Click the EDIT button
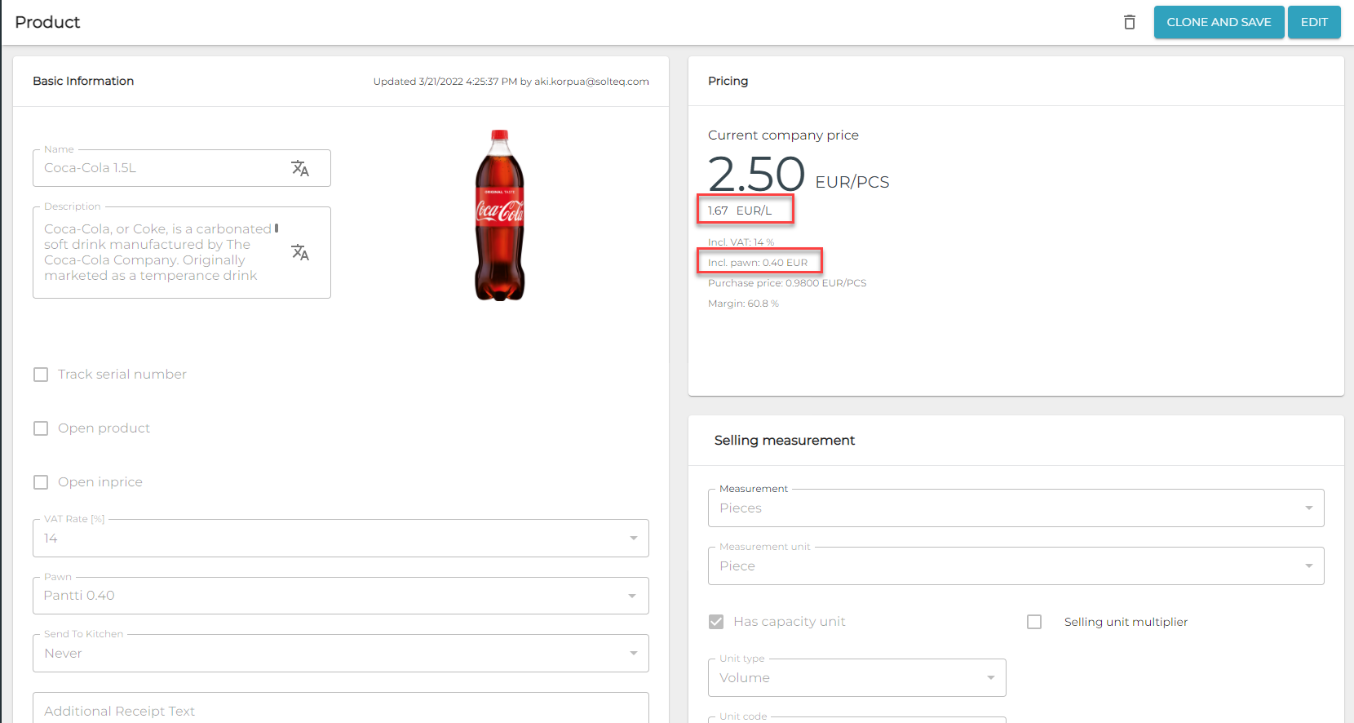Viewport: 1354px width, 723px height. (1313, 22)
